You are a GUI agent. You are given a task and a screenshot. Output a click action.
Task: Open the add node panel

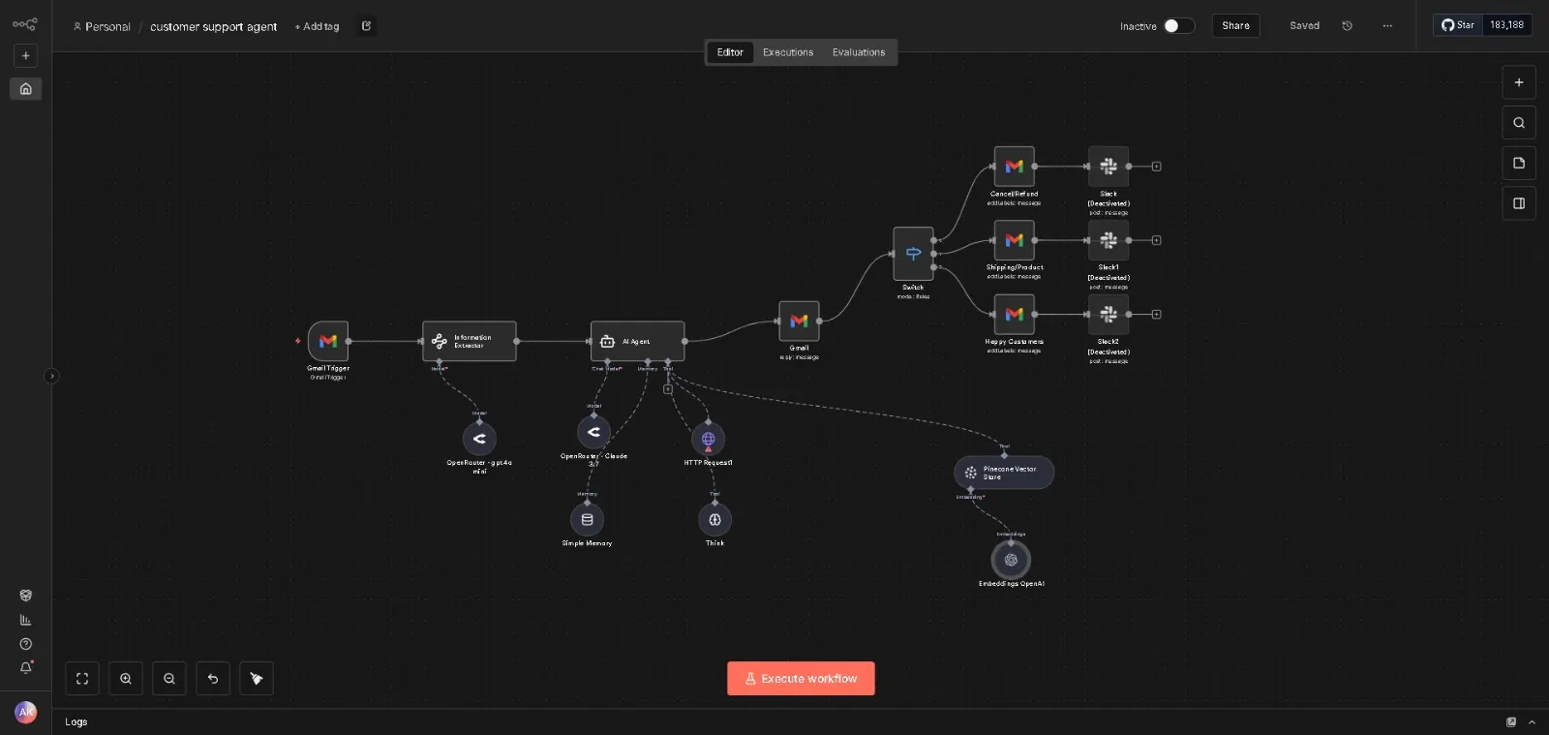tap(1519, 82)
